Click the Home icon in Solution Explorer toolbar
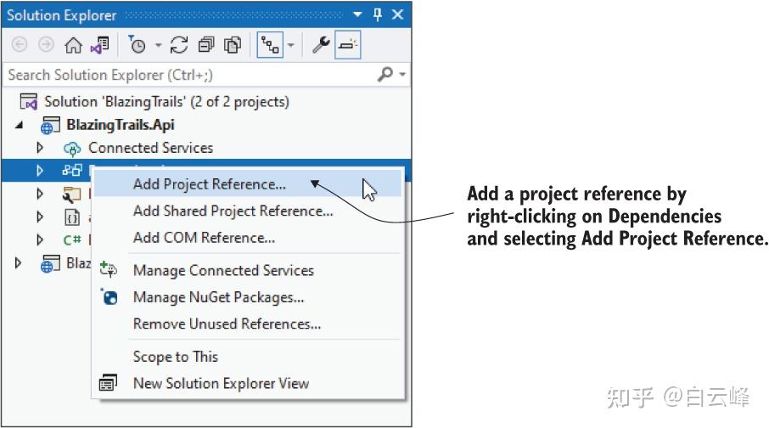The width and height of the screenshot is (769, 428). (x=74, y=45)
